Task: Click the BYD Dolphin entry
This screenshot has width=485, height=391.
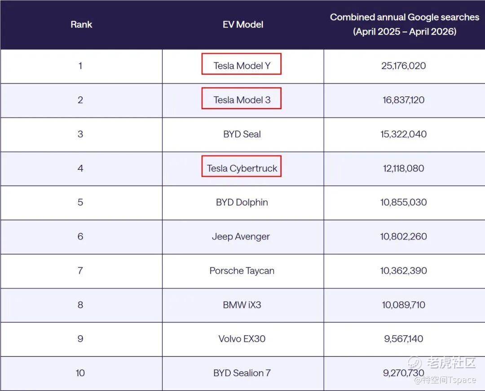Action: pos(242,202)
